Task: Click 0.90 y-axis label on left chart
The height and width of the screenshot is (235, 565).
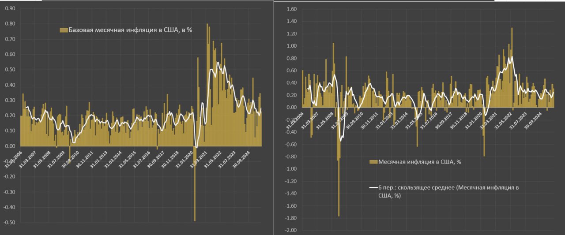Action: (x=9, y=9)
